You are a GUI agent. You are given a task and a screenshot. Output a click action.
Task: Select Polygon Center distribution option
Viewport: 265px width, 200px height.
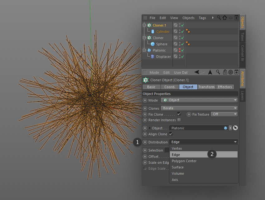pyautogui.click(x=204, y=161)
